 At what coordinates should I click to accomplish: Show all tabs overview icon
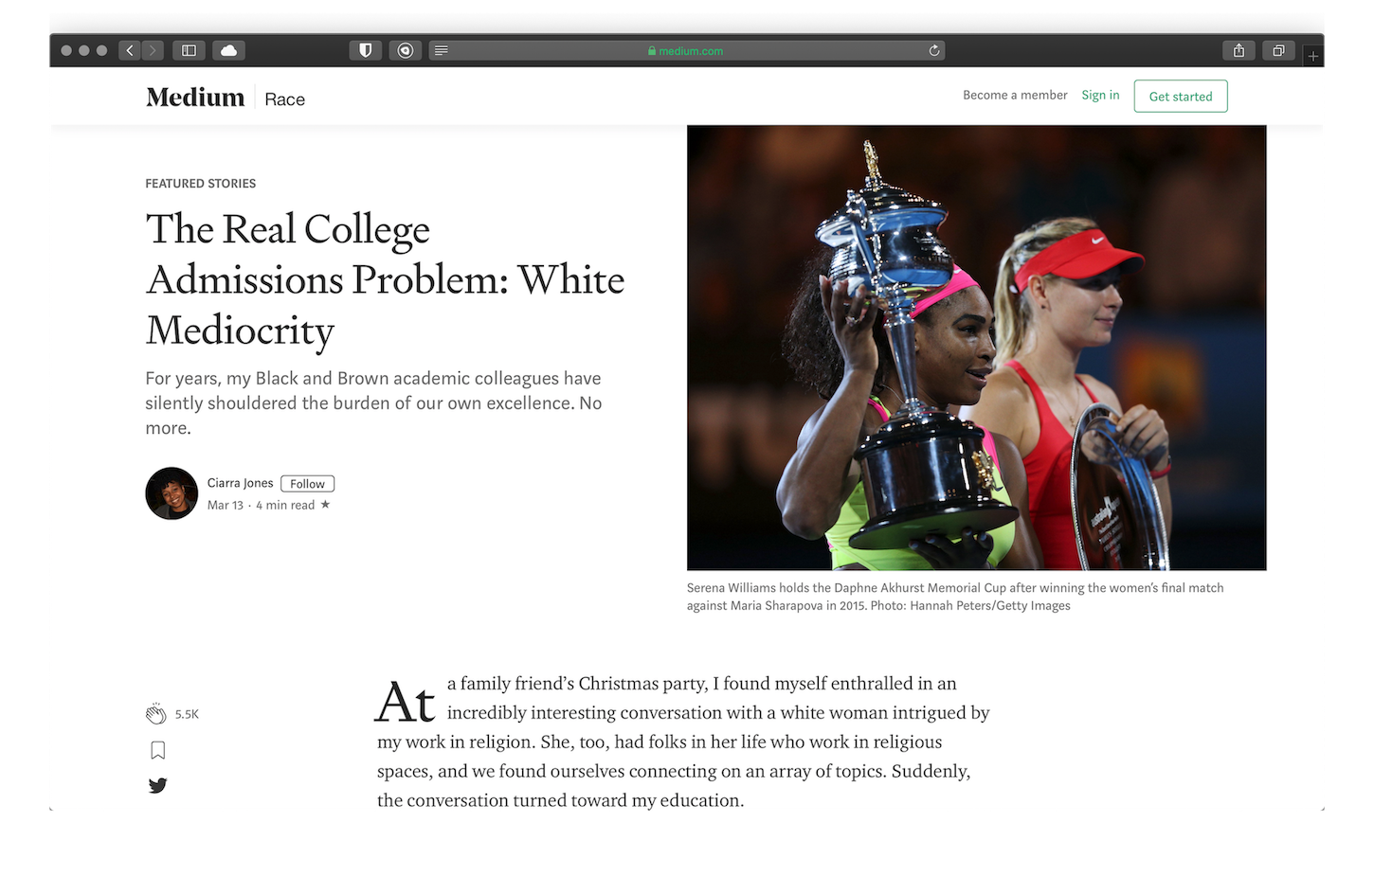point(1278,50)
